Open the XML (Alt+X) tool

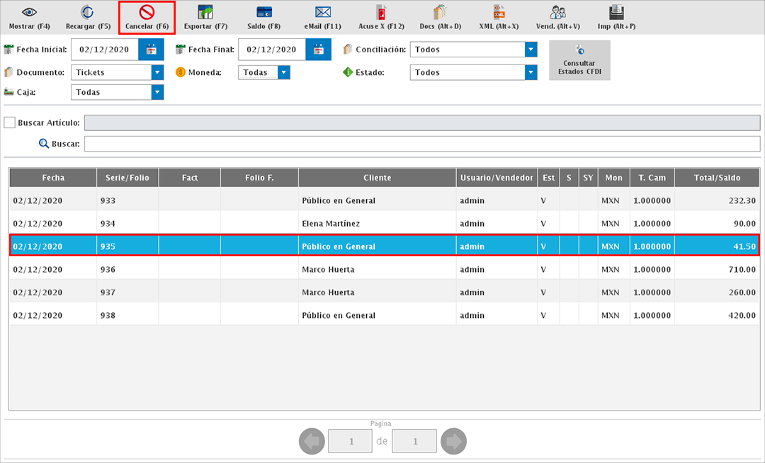tap(499, 12)
